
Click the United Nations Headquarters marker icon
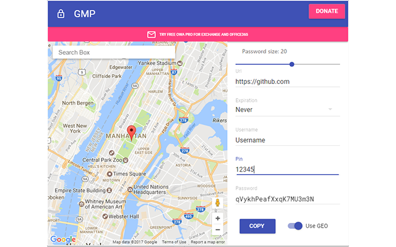130,190
